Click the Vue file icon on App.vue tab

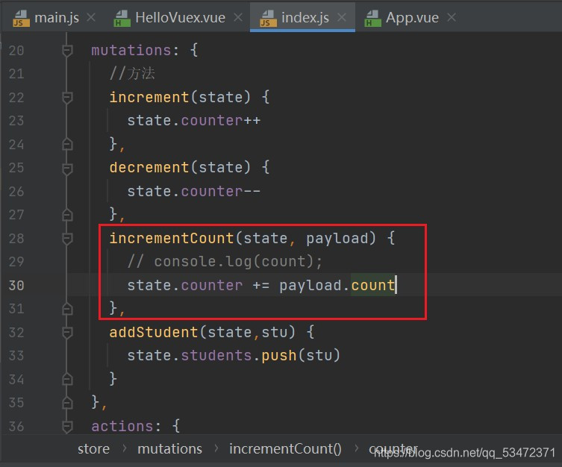pos(372,18)
